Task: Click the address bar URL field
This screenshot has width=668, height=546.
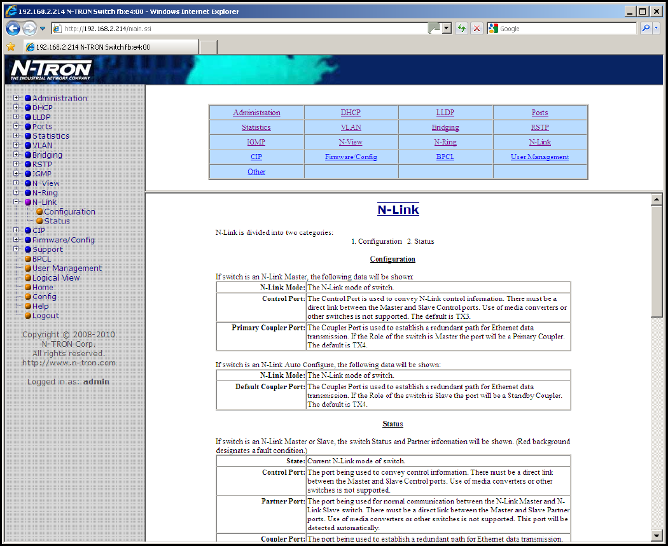Action: tap(245, 29)
